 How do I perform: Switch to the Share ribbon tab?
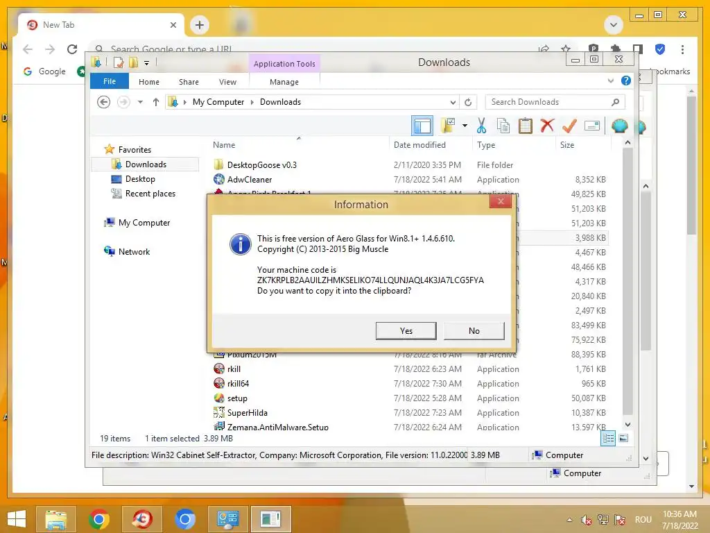189,82
